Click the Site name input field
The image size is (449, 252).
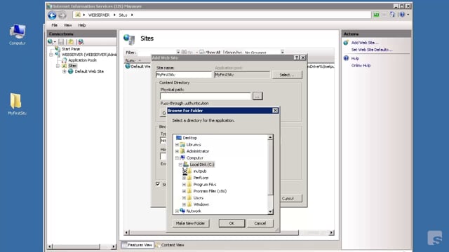click(x=184, y=75)
